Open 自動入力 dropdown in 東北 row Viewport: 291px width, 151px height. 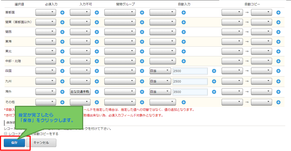point(163,51)
